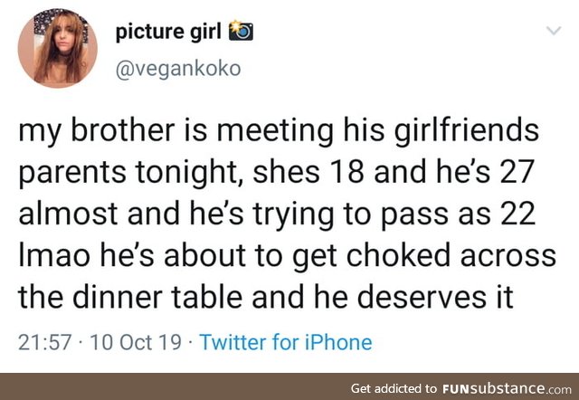579x400 pixels.
Task: Click the words deserves it ending the tweet
Action: tap(435, 298)
